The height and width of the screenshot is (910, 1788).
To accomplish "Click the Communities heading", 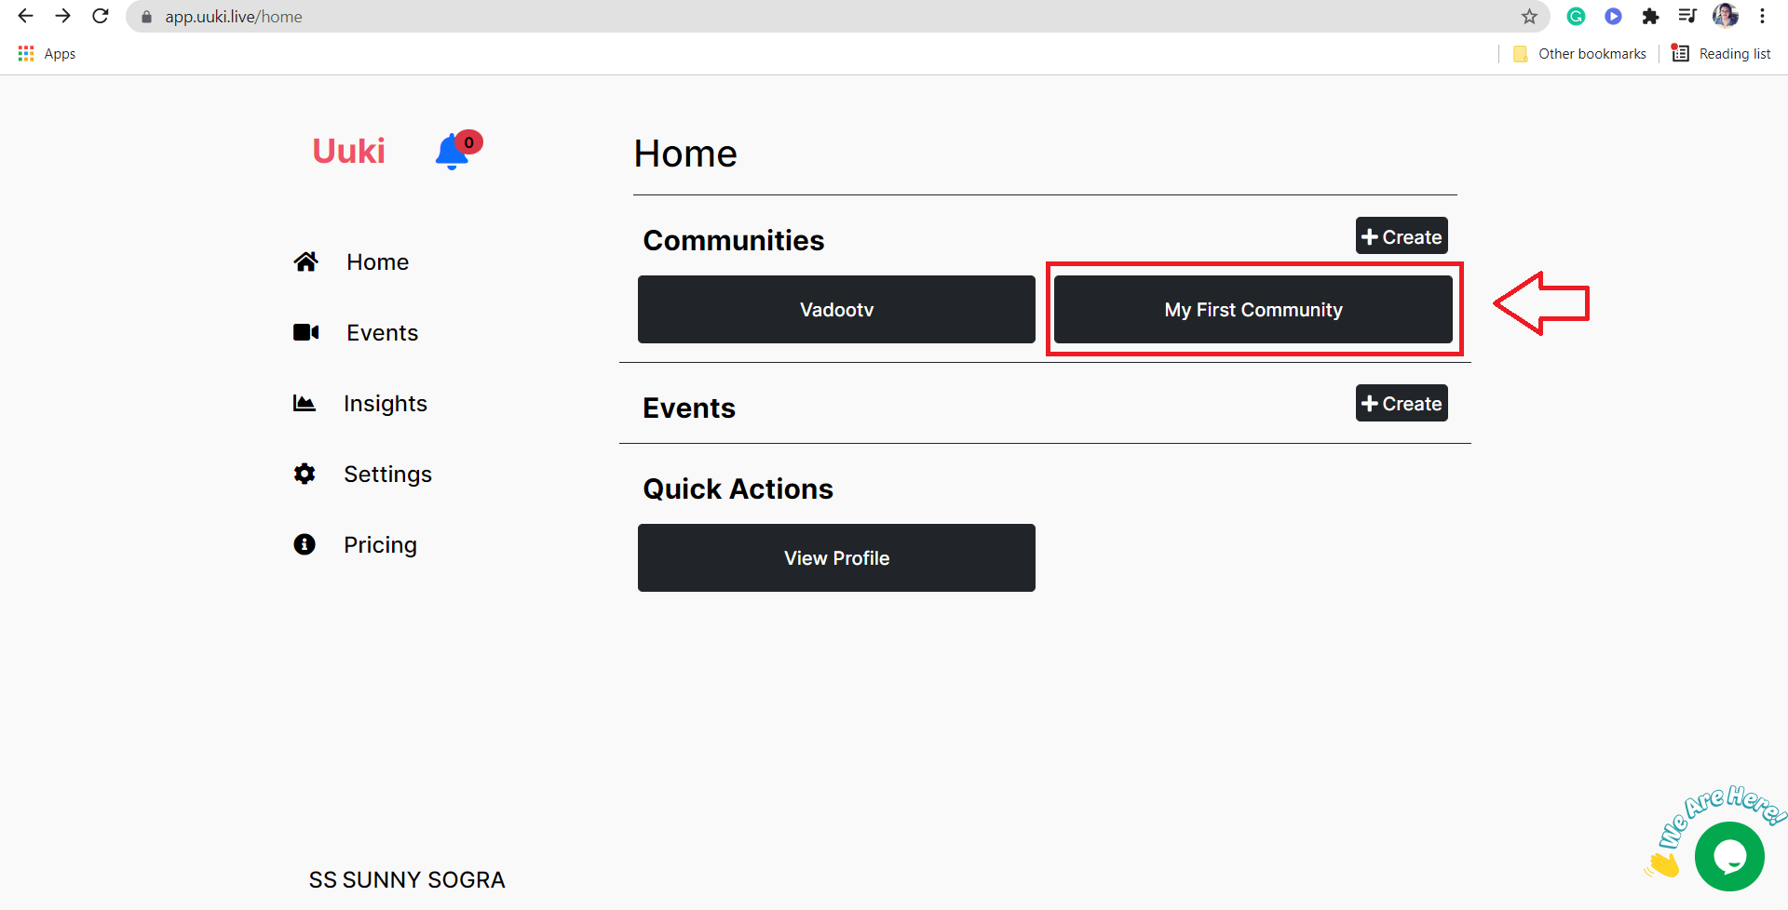I will click(734, 240).
